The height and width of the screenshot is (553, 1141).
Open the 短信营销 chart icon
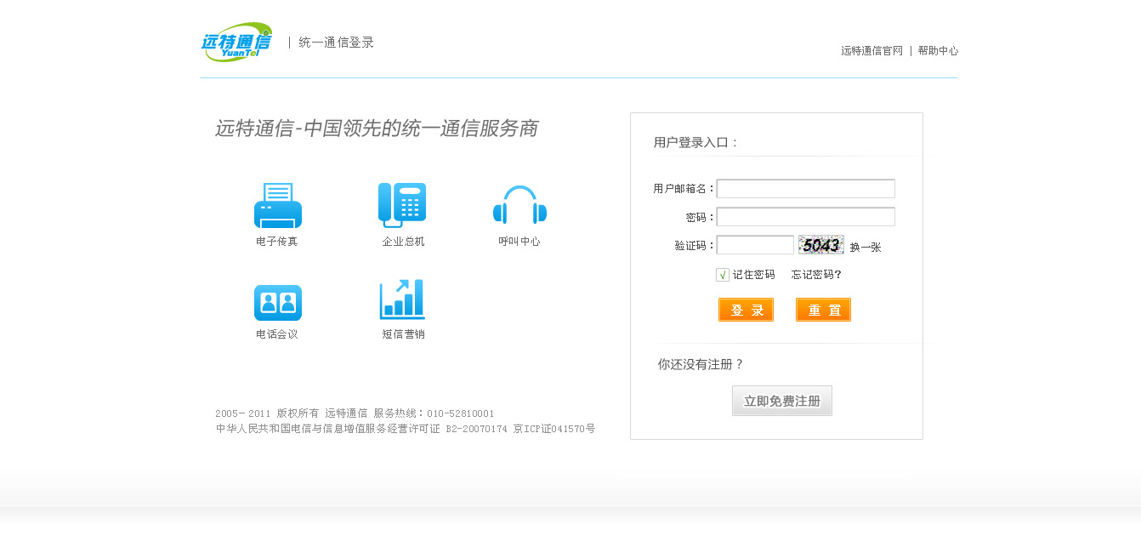coord(402,299)
